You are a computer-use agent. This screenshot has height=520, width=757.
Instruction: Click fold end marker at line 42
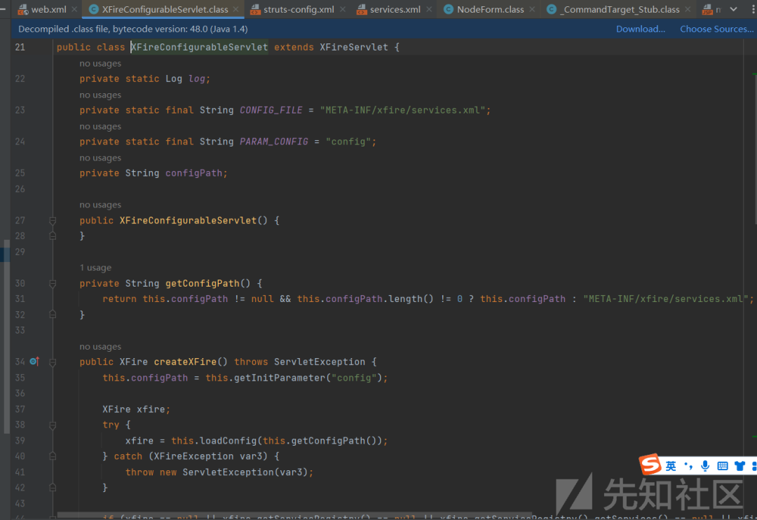[53, 488]
